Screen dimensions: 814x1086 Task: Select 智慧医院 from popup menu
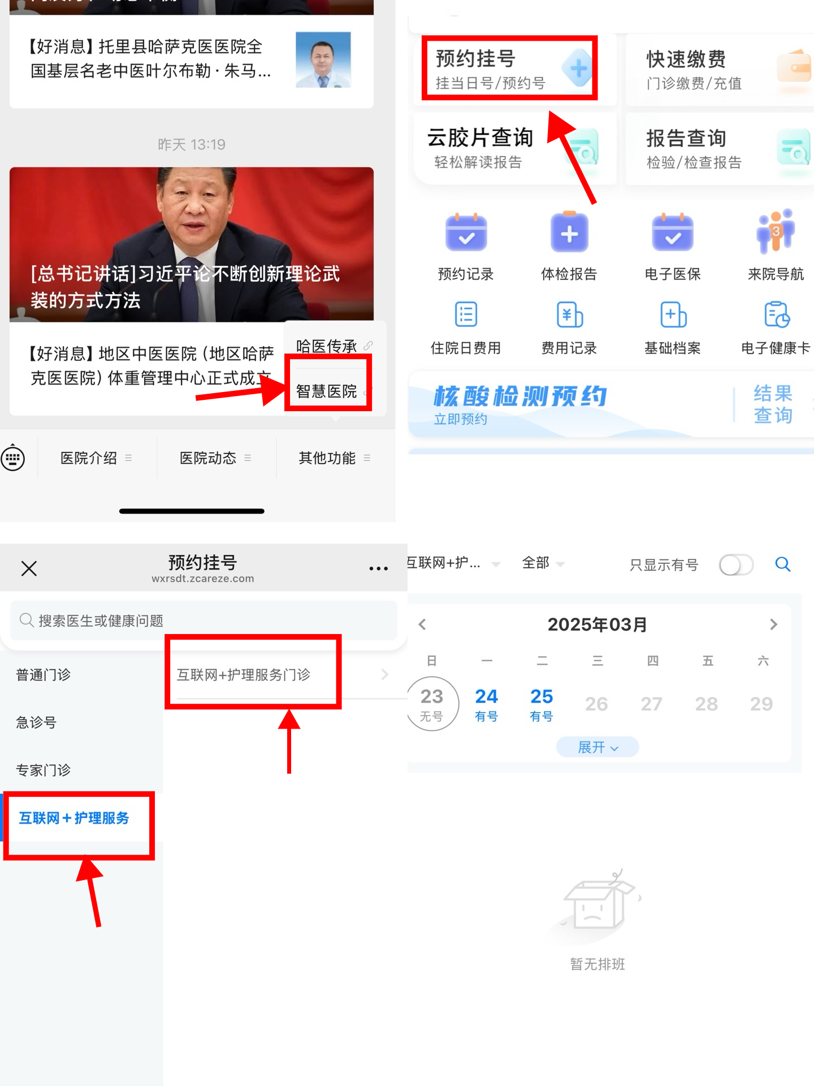tap(327, 391)
